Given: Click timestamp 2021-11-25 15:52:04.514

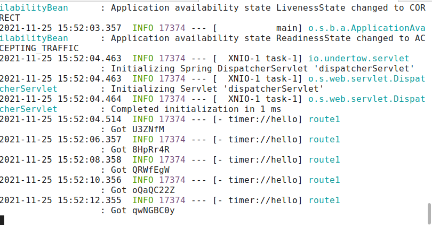Looking at the screenshot, I should (x=61, y=119).
